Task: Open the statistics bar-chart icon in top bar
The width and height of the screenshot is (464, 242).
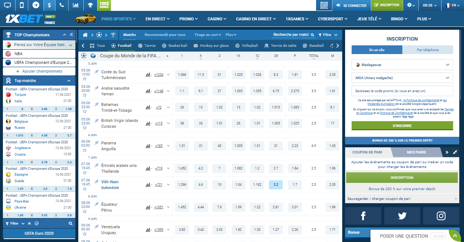Action: click(75, 5)
